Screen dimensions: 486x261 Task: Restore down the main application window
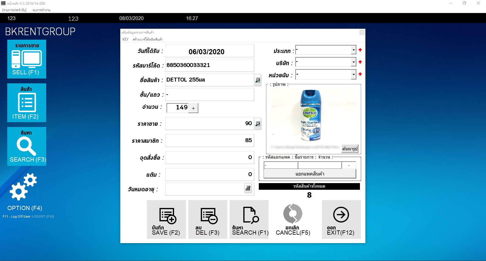pos(464,3)
